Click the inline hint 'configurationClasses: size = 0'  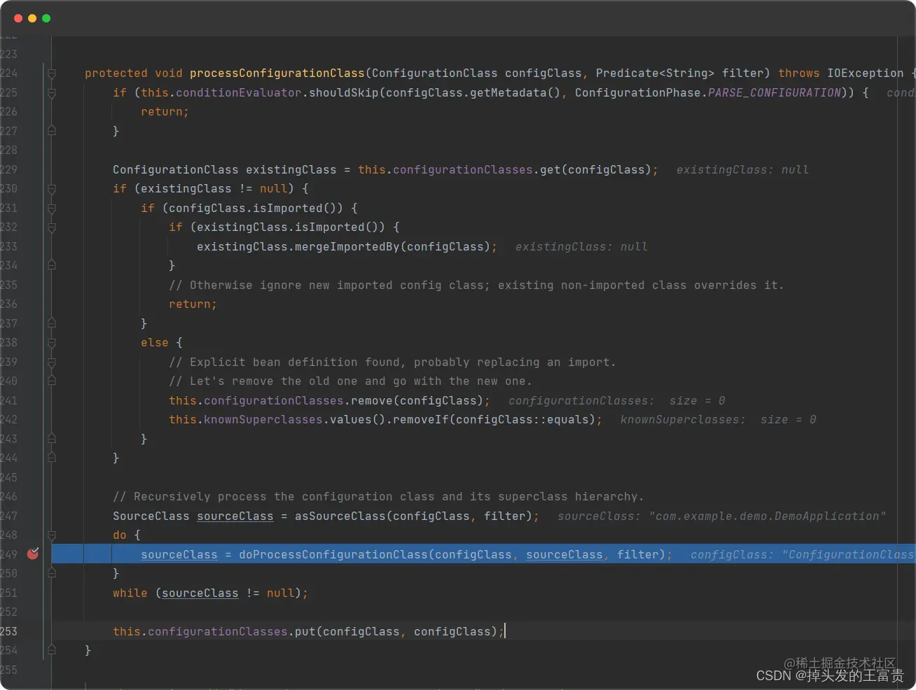click(617, 400)
